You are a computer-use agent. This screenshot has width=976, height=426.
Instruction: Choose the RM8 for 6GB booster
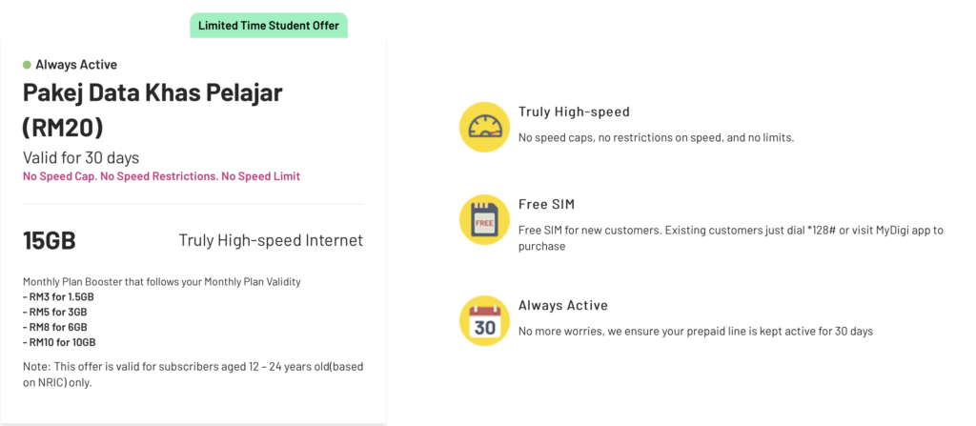point(54,327)
